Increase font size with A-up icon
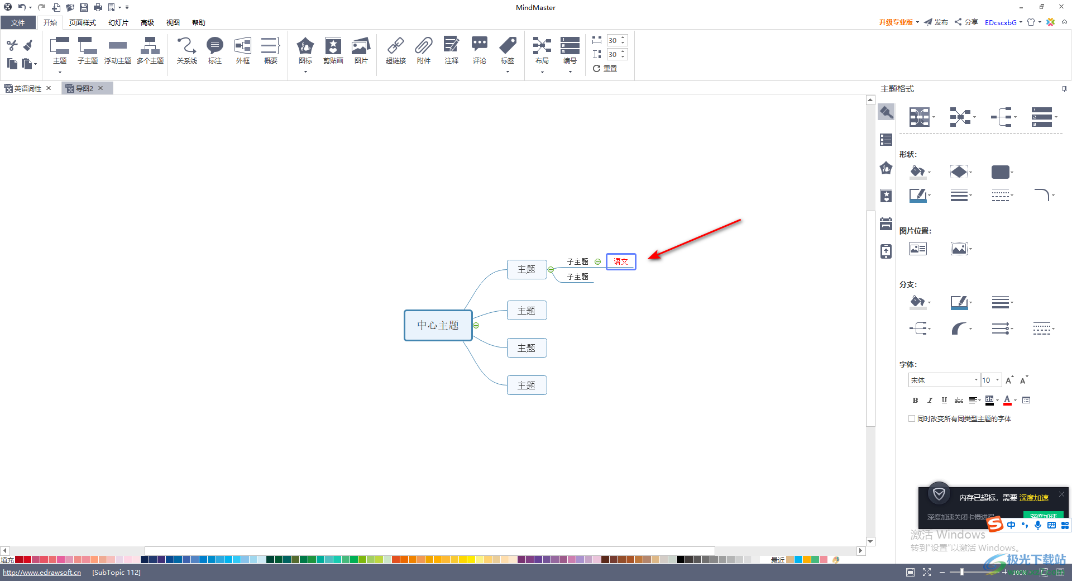The width and height of the screenshot is (1072, 581). (x=1009, y=380)
